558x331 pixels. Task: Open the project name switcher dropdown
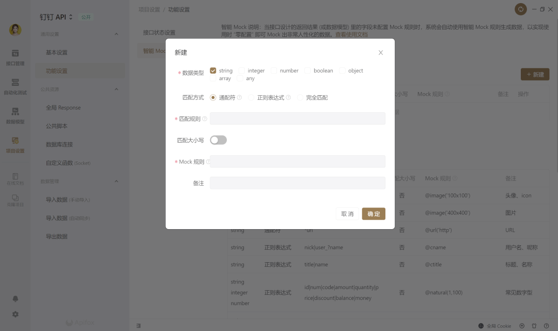pos(71,17)
